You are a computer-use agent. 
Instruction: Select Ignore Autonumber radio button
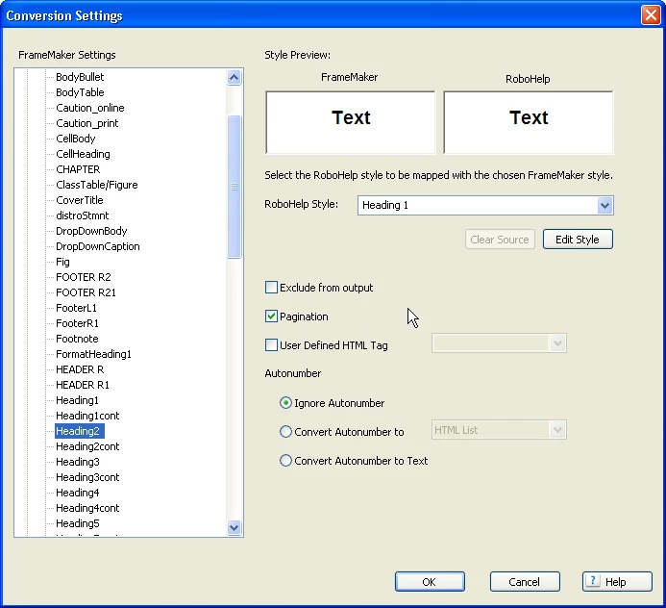point(285,403)
